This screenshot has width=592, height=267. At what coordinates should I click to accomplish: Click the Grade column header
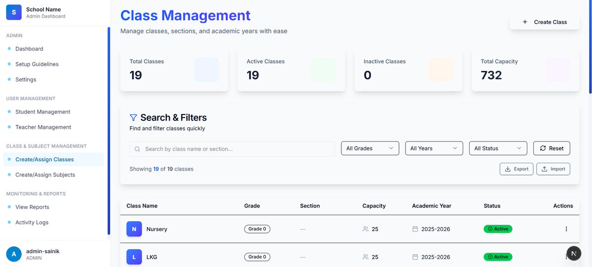click(252, 206)
